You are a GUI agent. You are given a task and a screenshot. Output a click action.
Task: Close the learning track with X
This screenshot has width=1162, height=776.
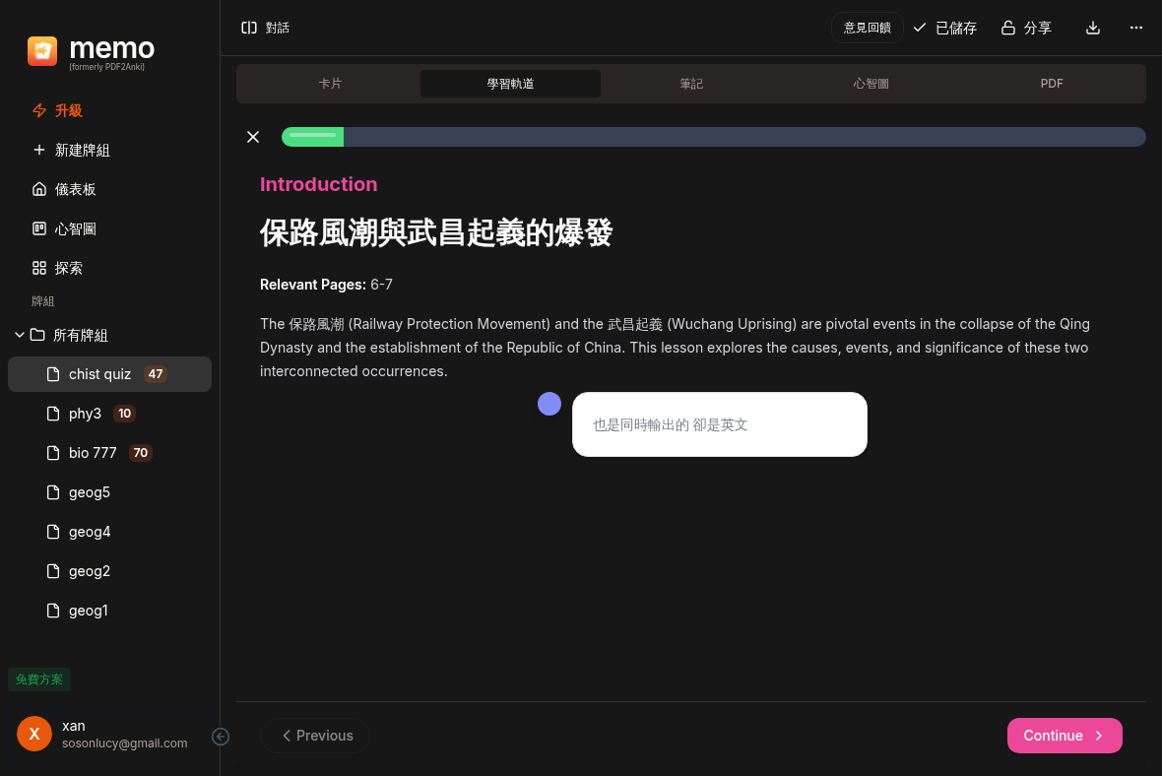pos(253,137)
